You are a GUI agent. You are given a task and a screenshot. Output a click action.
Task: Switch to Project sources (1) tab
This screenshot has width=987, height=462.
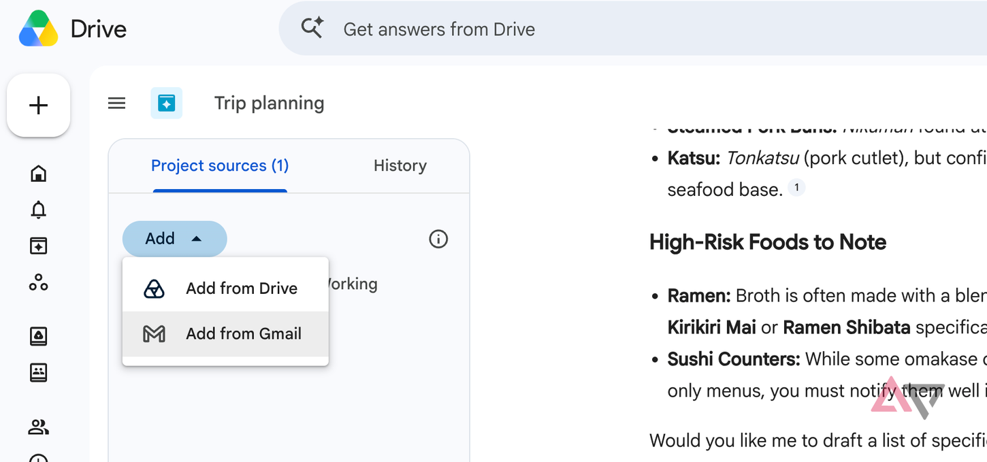(x=220, y=165)
